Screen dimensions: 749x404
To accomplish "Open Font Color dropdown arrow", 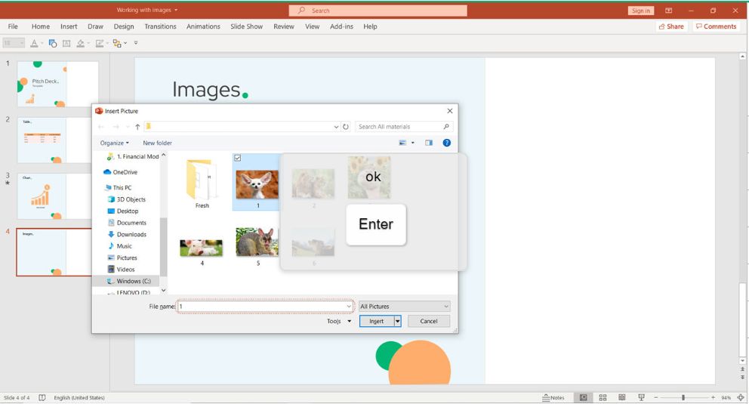I will (42, 44).
